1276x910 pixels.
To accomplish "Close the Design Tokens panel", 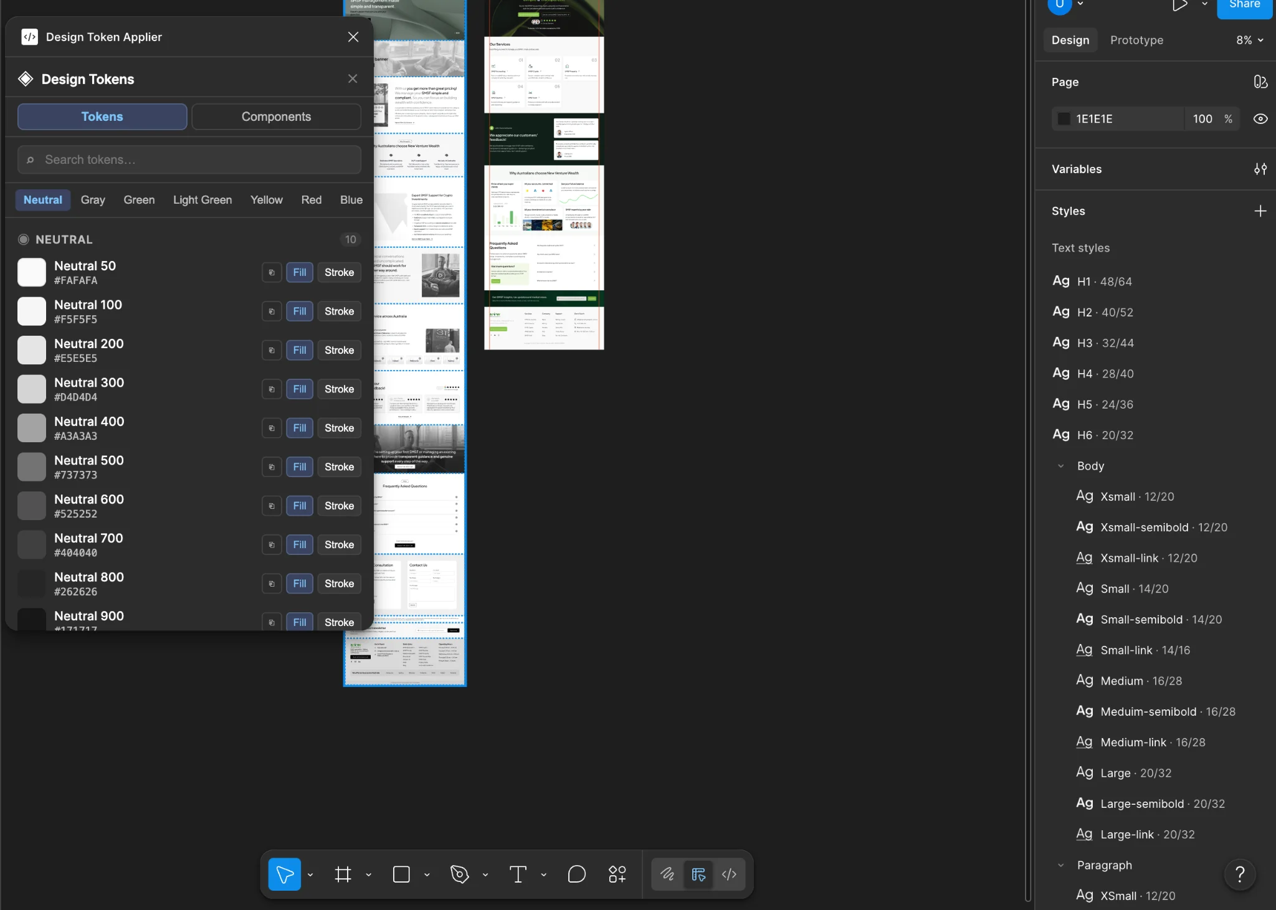I will click(353, 78).
